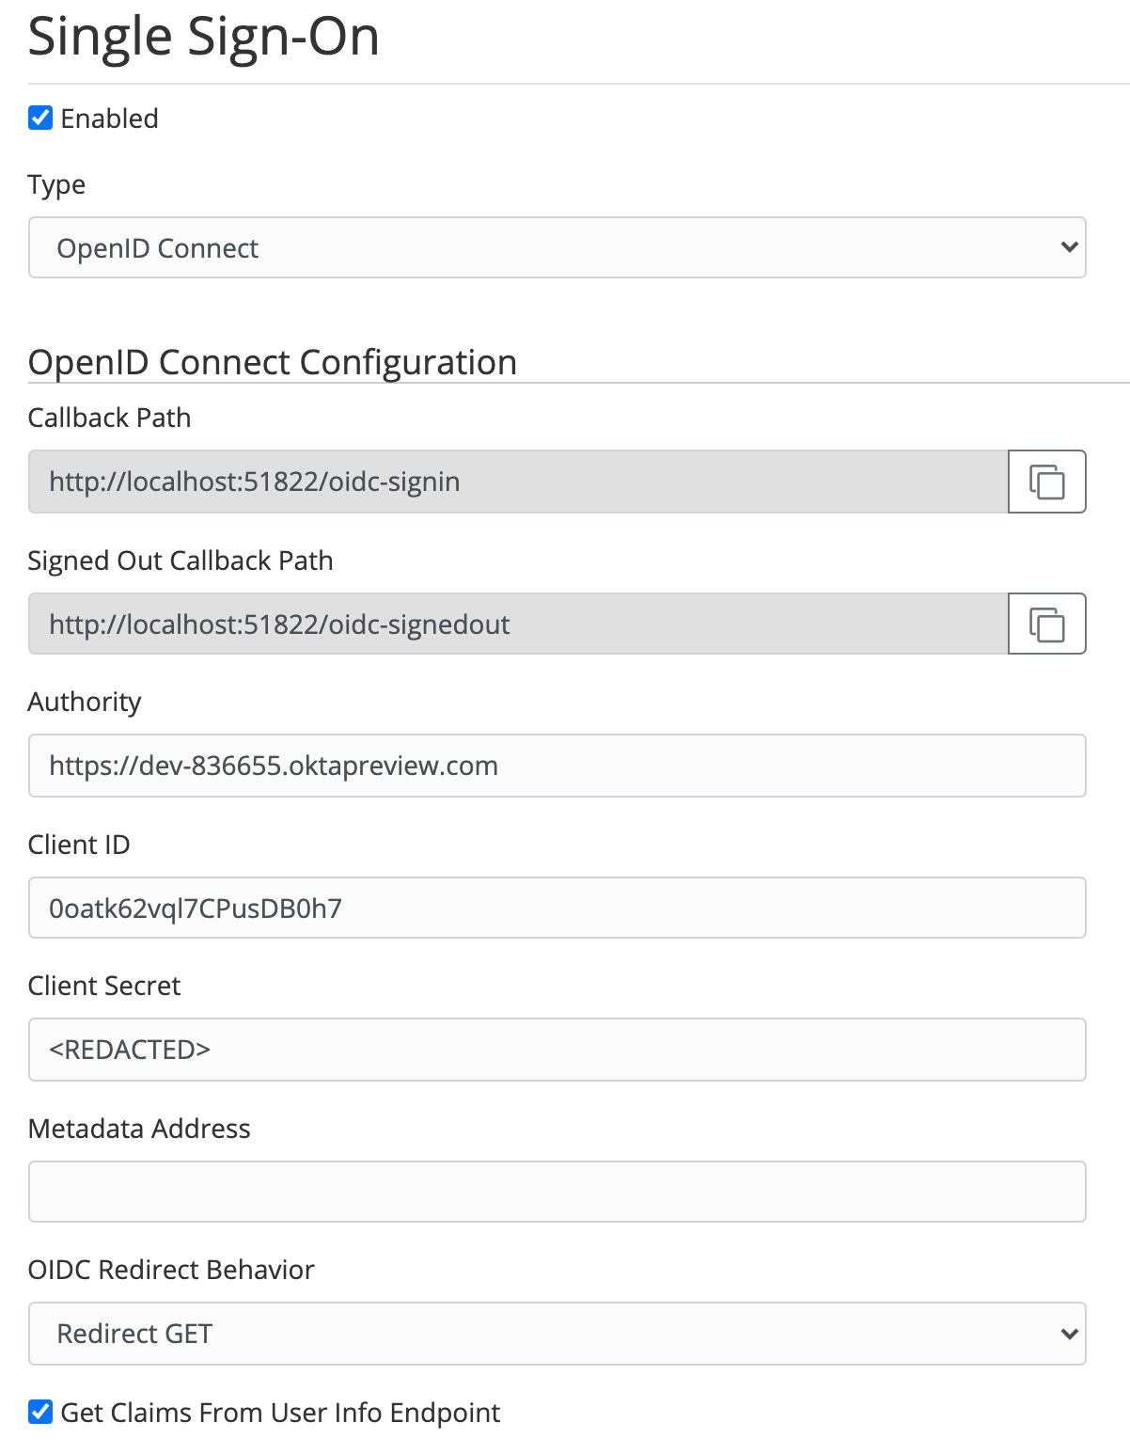Open the Type dropdown showing OpenID Connect
Screen dimensions: 1130x1454
557,248
